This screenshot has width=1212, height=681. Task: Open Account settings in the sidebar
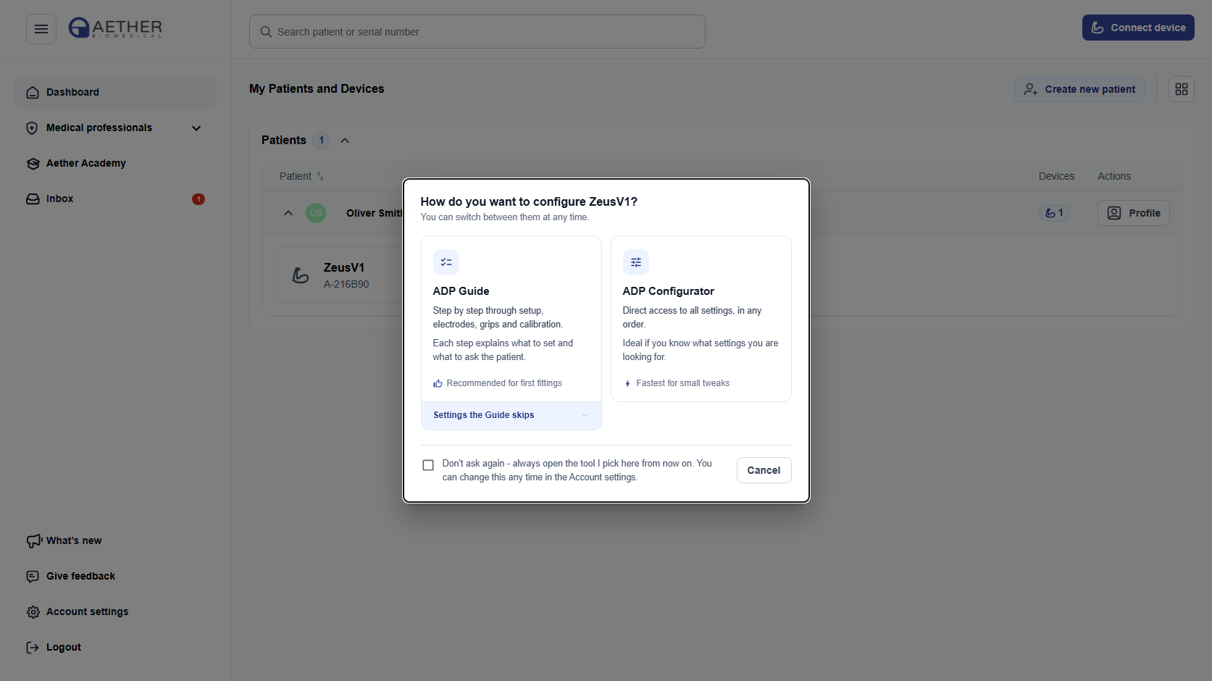coord(115,611)
